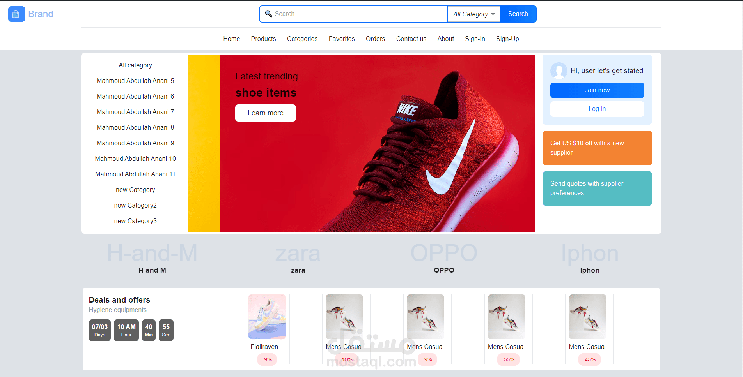Image resolution: width=743 pixels, height=377 pixels.
Task: Click the 'shoe items' banner heading
Action: pyautogui.click(x=266, y=93)
